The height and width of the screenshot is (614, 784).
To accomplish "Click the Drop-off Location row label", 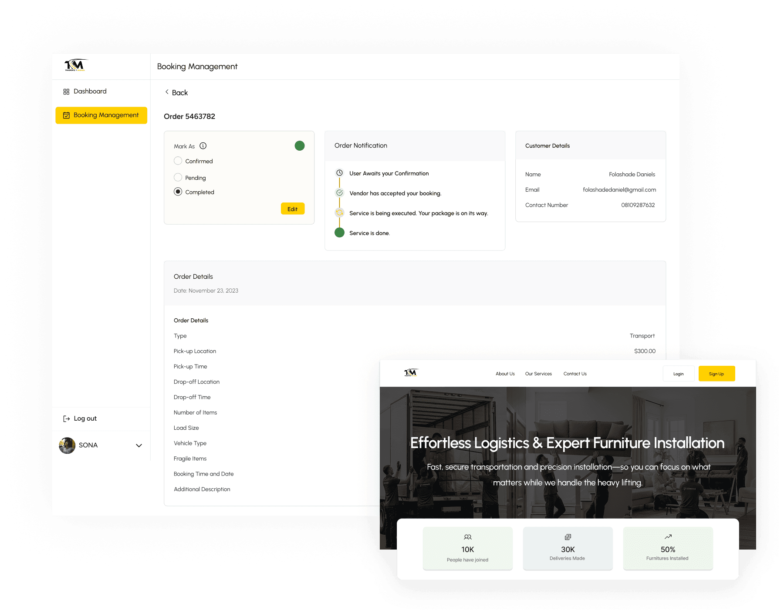I will pos(196,382).
